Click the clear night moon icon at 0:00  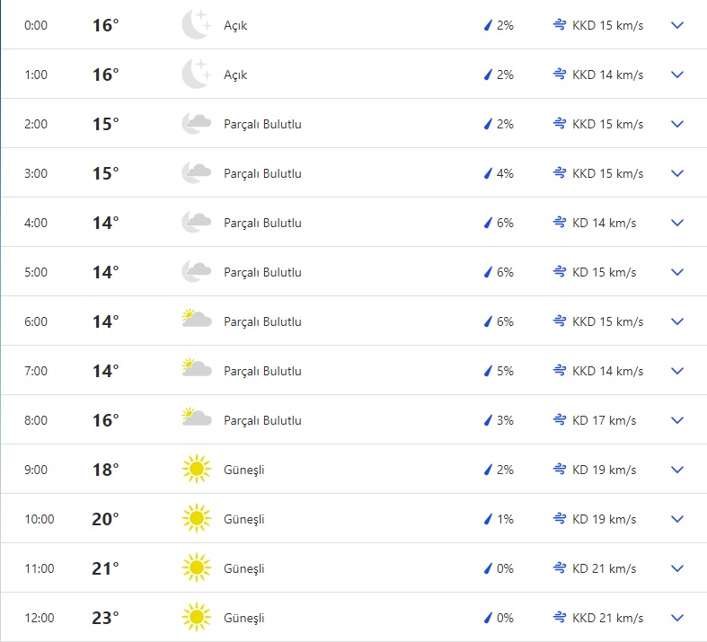[x=196, y=25]
